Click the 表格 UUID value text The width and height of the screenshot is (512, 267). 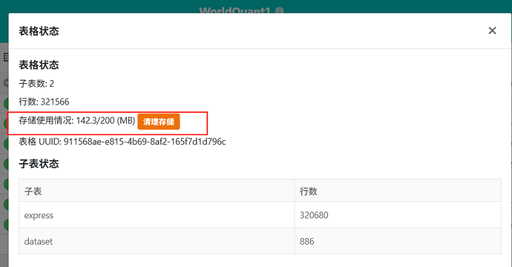(145, 142)
